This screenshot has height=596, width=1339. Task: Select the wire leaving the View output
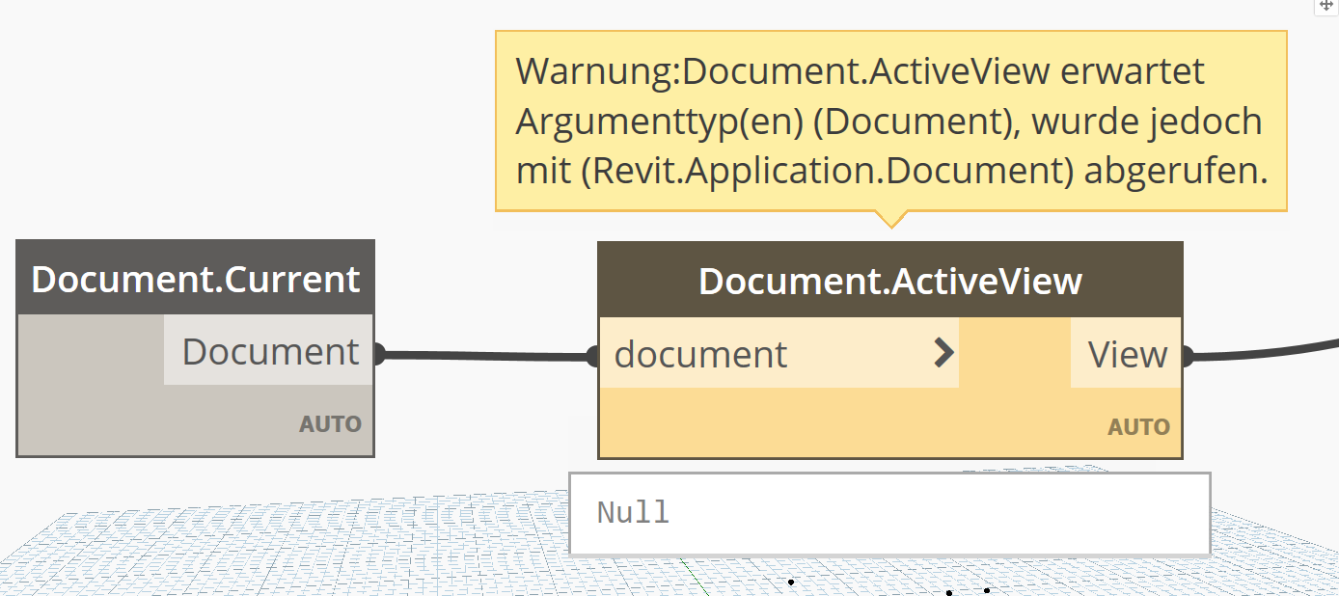[x=1264, y=353]
